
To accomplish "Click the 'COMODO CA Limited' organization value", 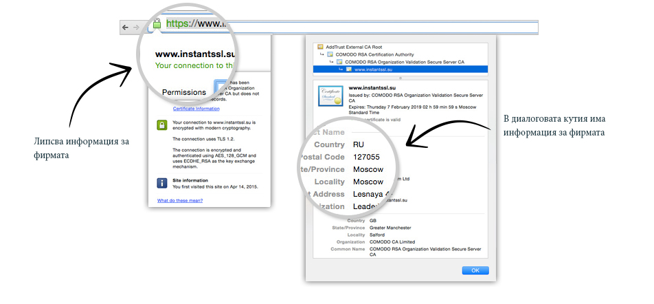I will tap(392, 242).
